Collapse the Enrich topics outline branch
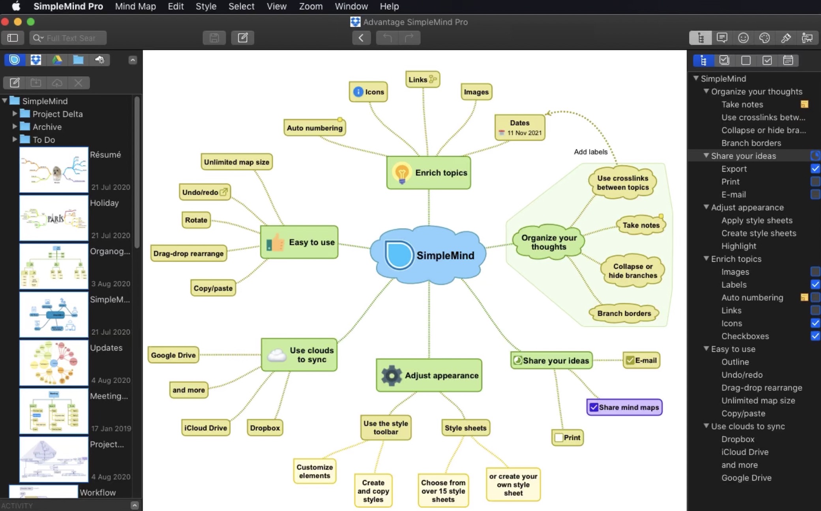Image resolution: width=821 pixels, height=511 pixels. 706,259
